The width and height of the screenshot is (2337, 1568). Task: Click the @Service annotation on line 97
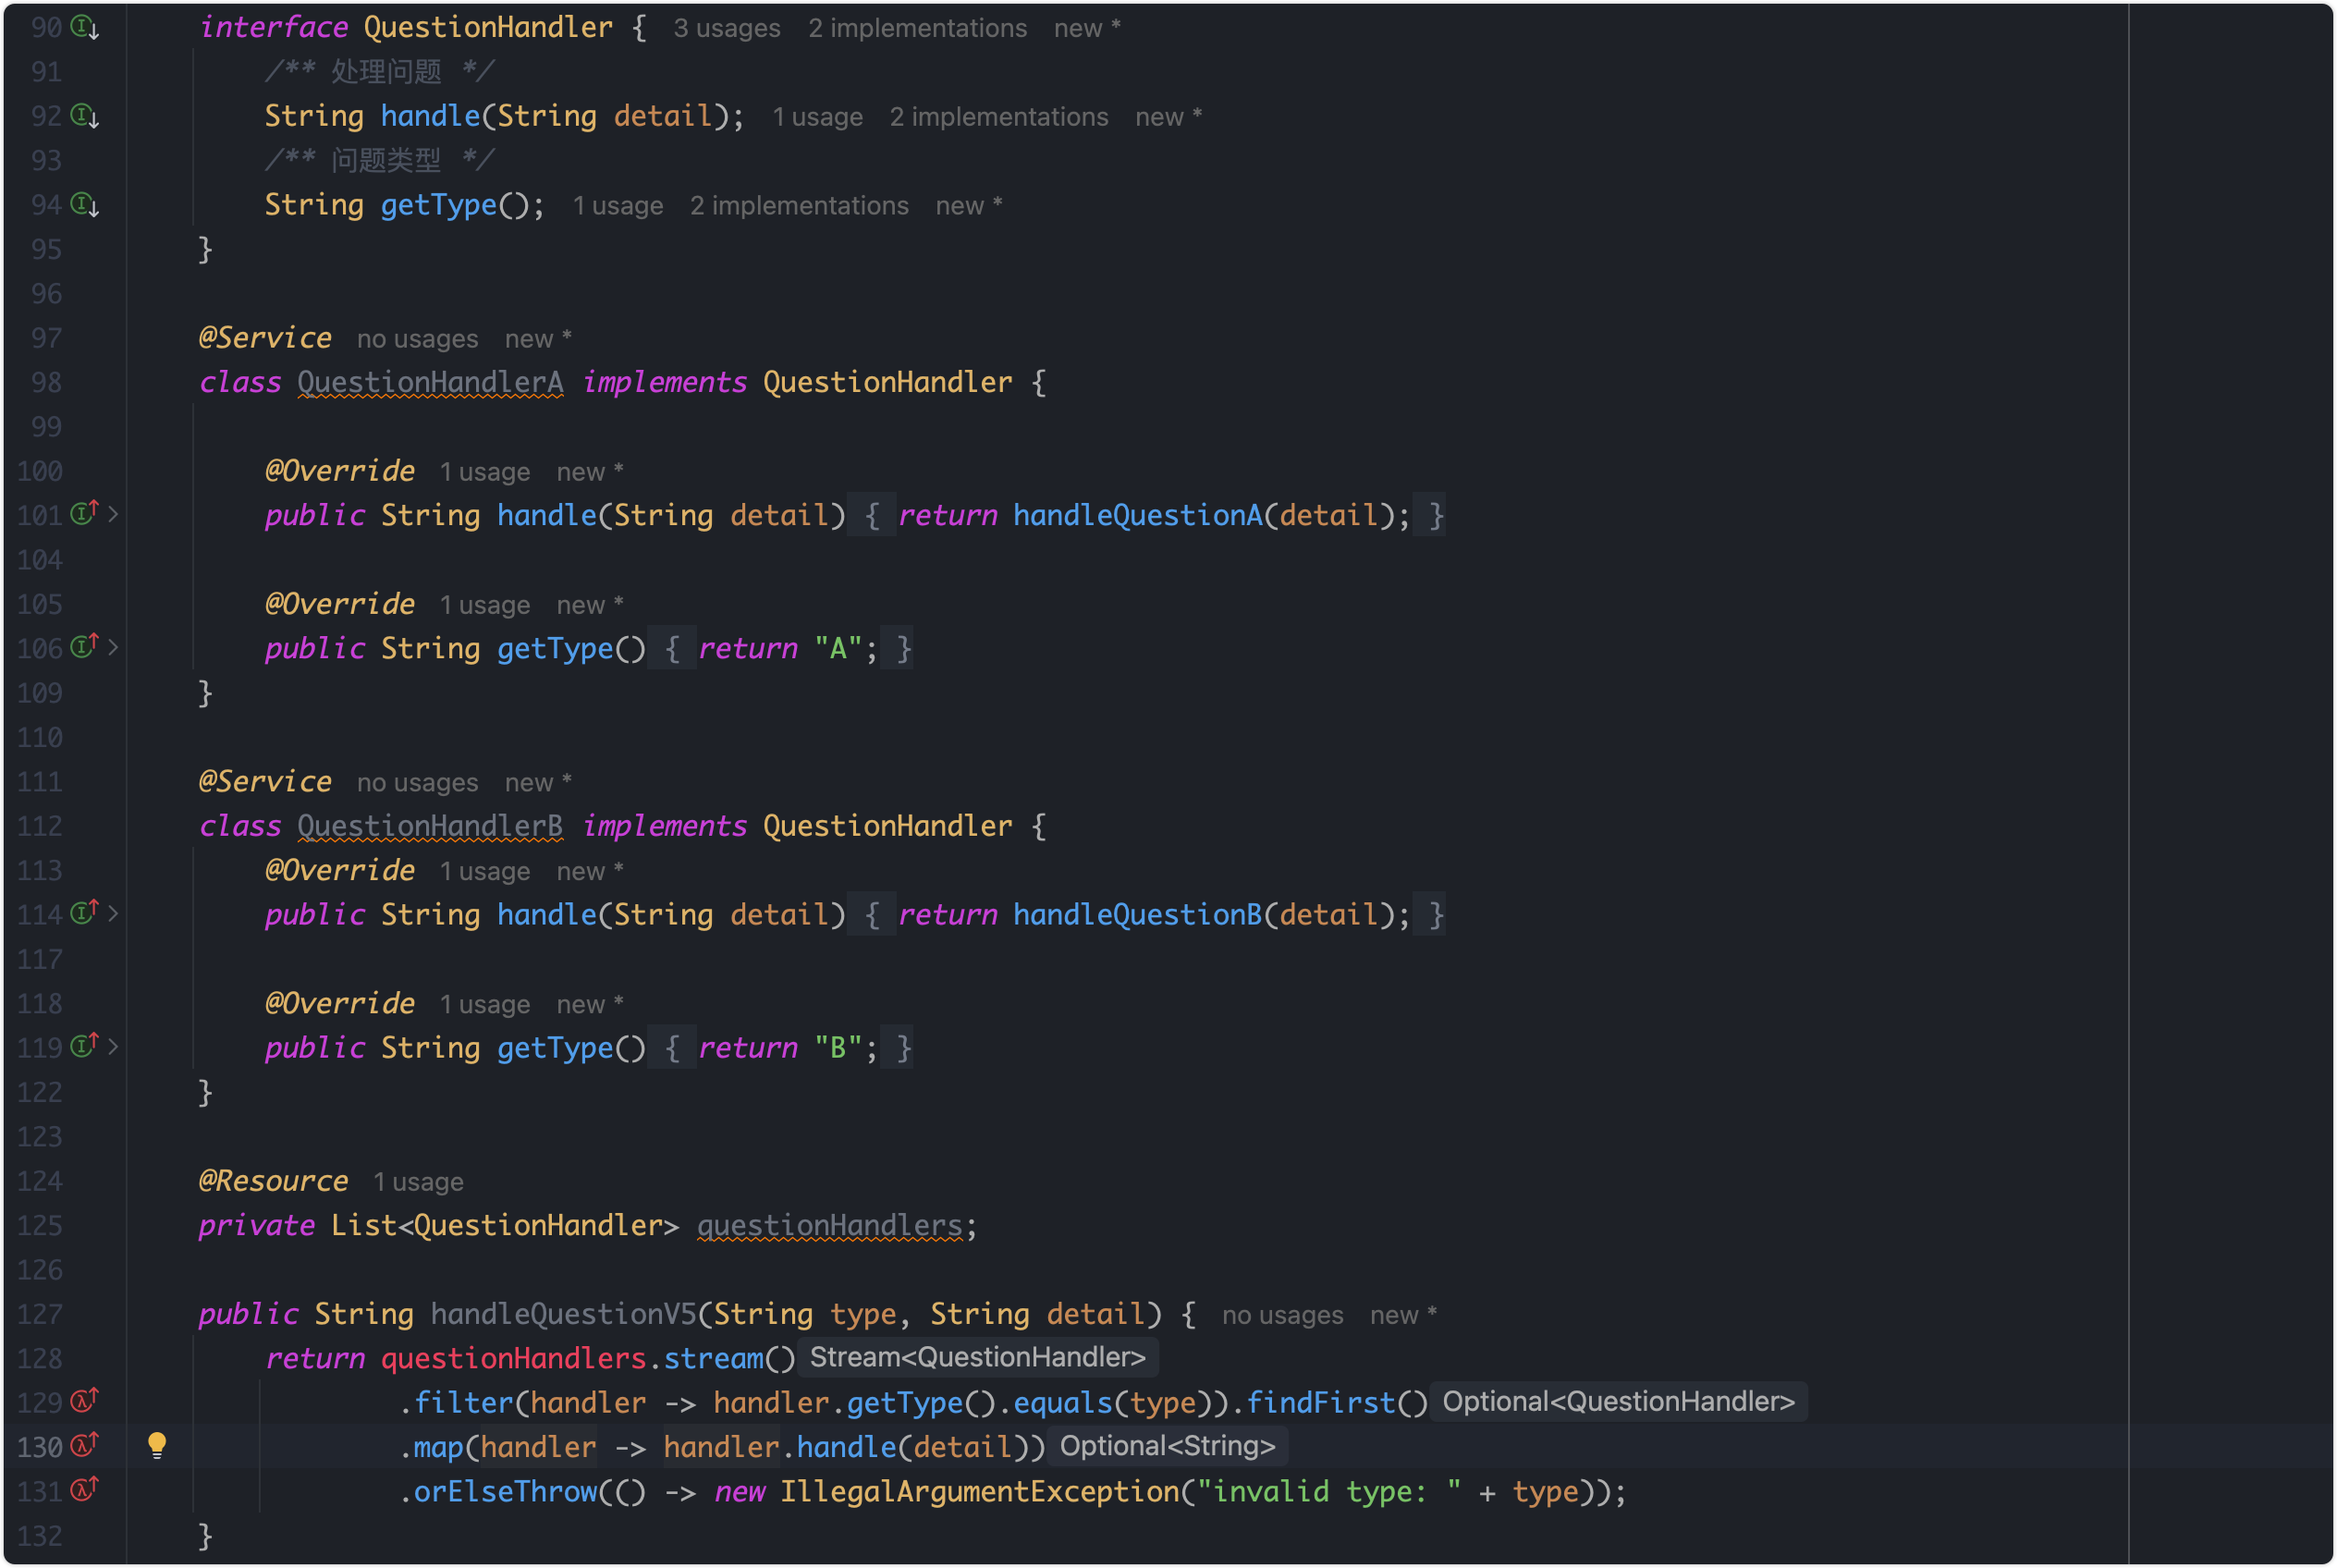265,338
